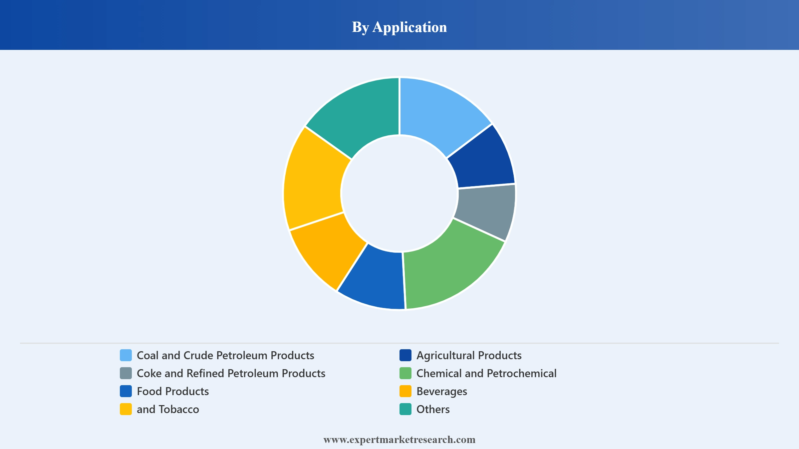Click the orange Beverages legend swatch
This screenshot has width=799, height=449.
[x=405, y=391]
